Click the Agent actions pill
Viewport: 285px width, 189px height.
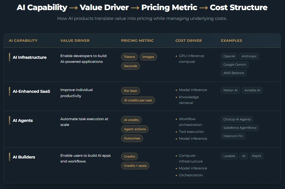point(135,129)
